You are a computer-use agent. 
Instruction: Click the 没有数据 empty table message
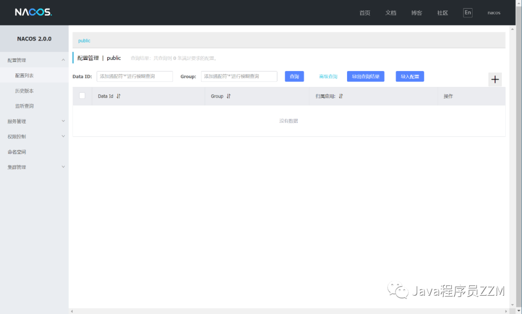click(x=289, y=120)
